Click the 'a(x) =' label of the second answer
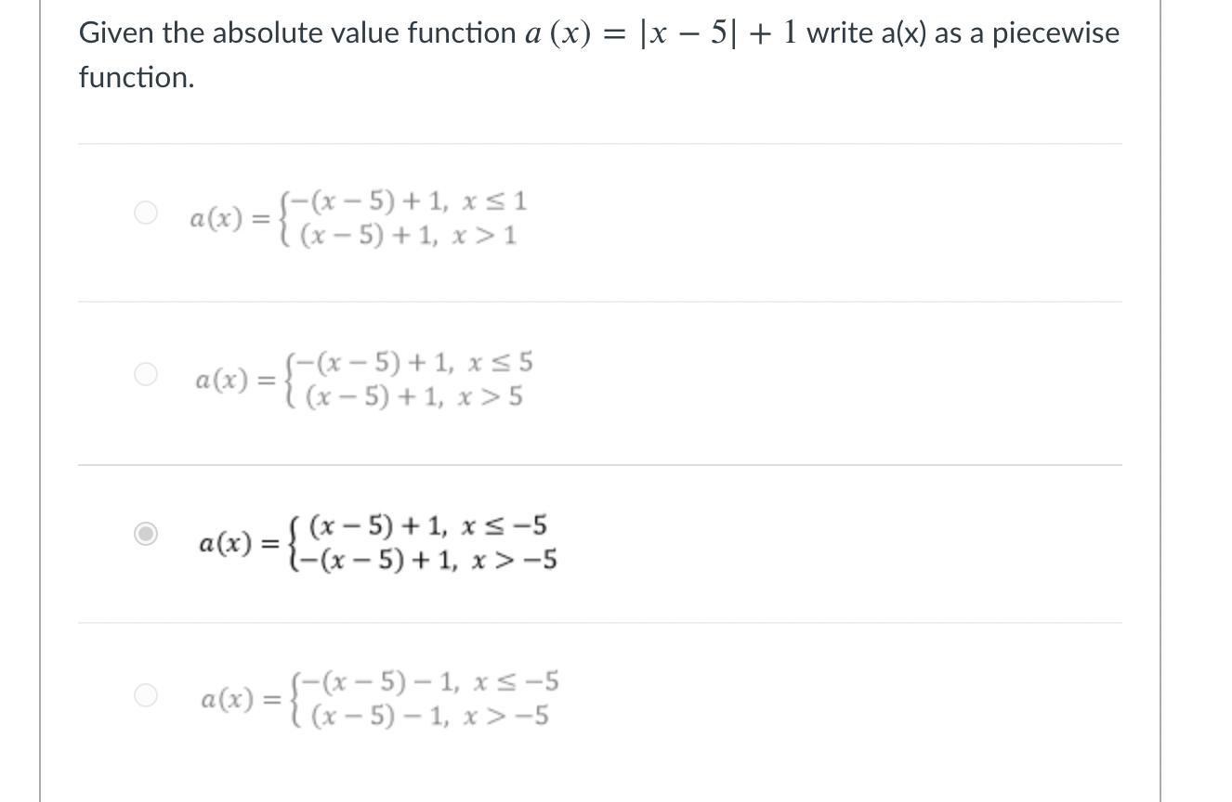 [236, 380]
